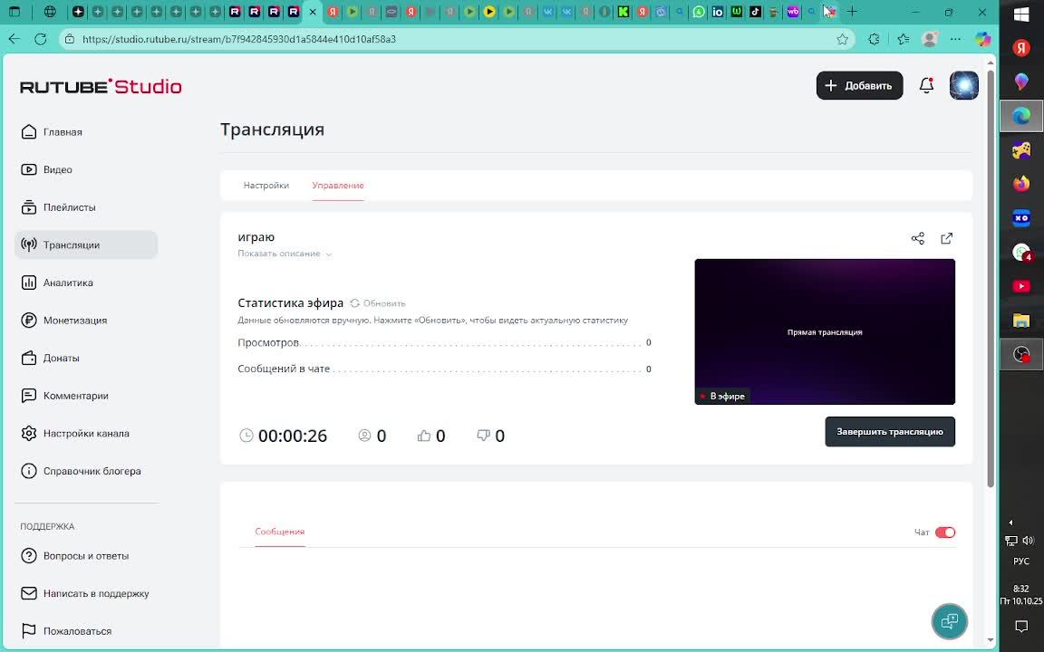The image size is (1044, 652).
Task: Open notifications bell icon
Action: (926, 85)
